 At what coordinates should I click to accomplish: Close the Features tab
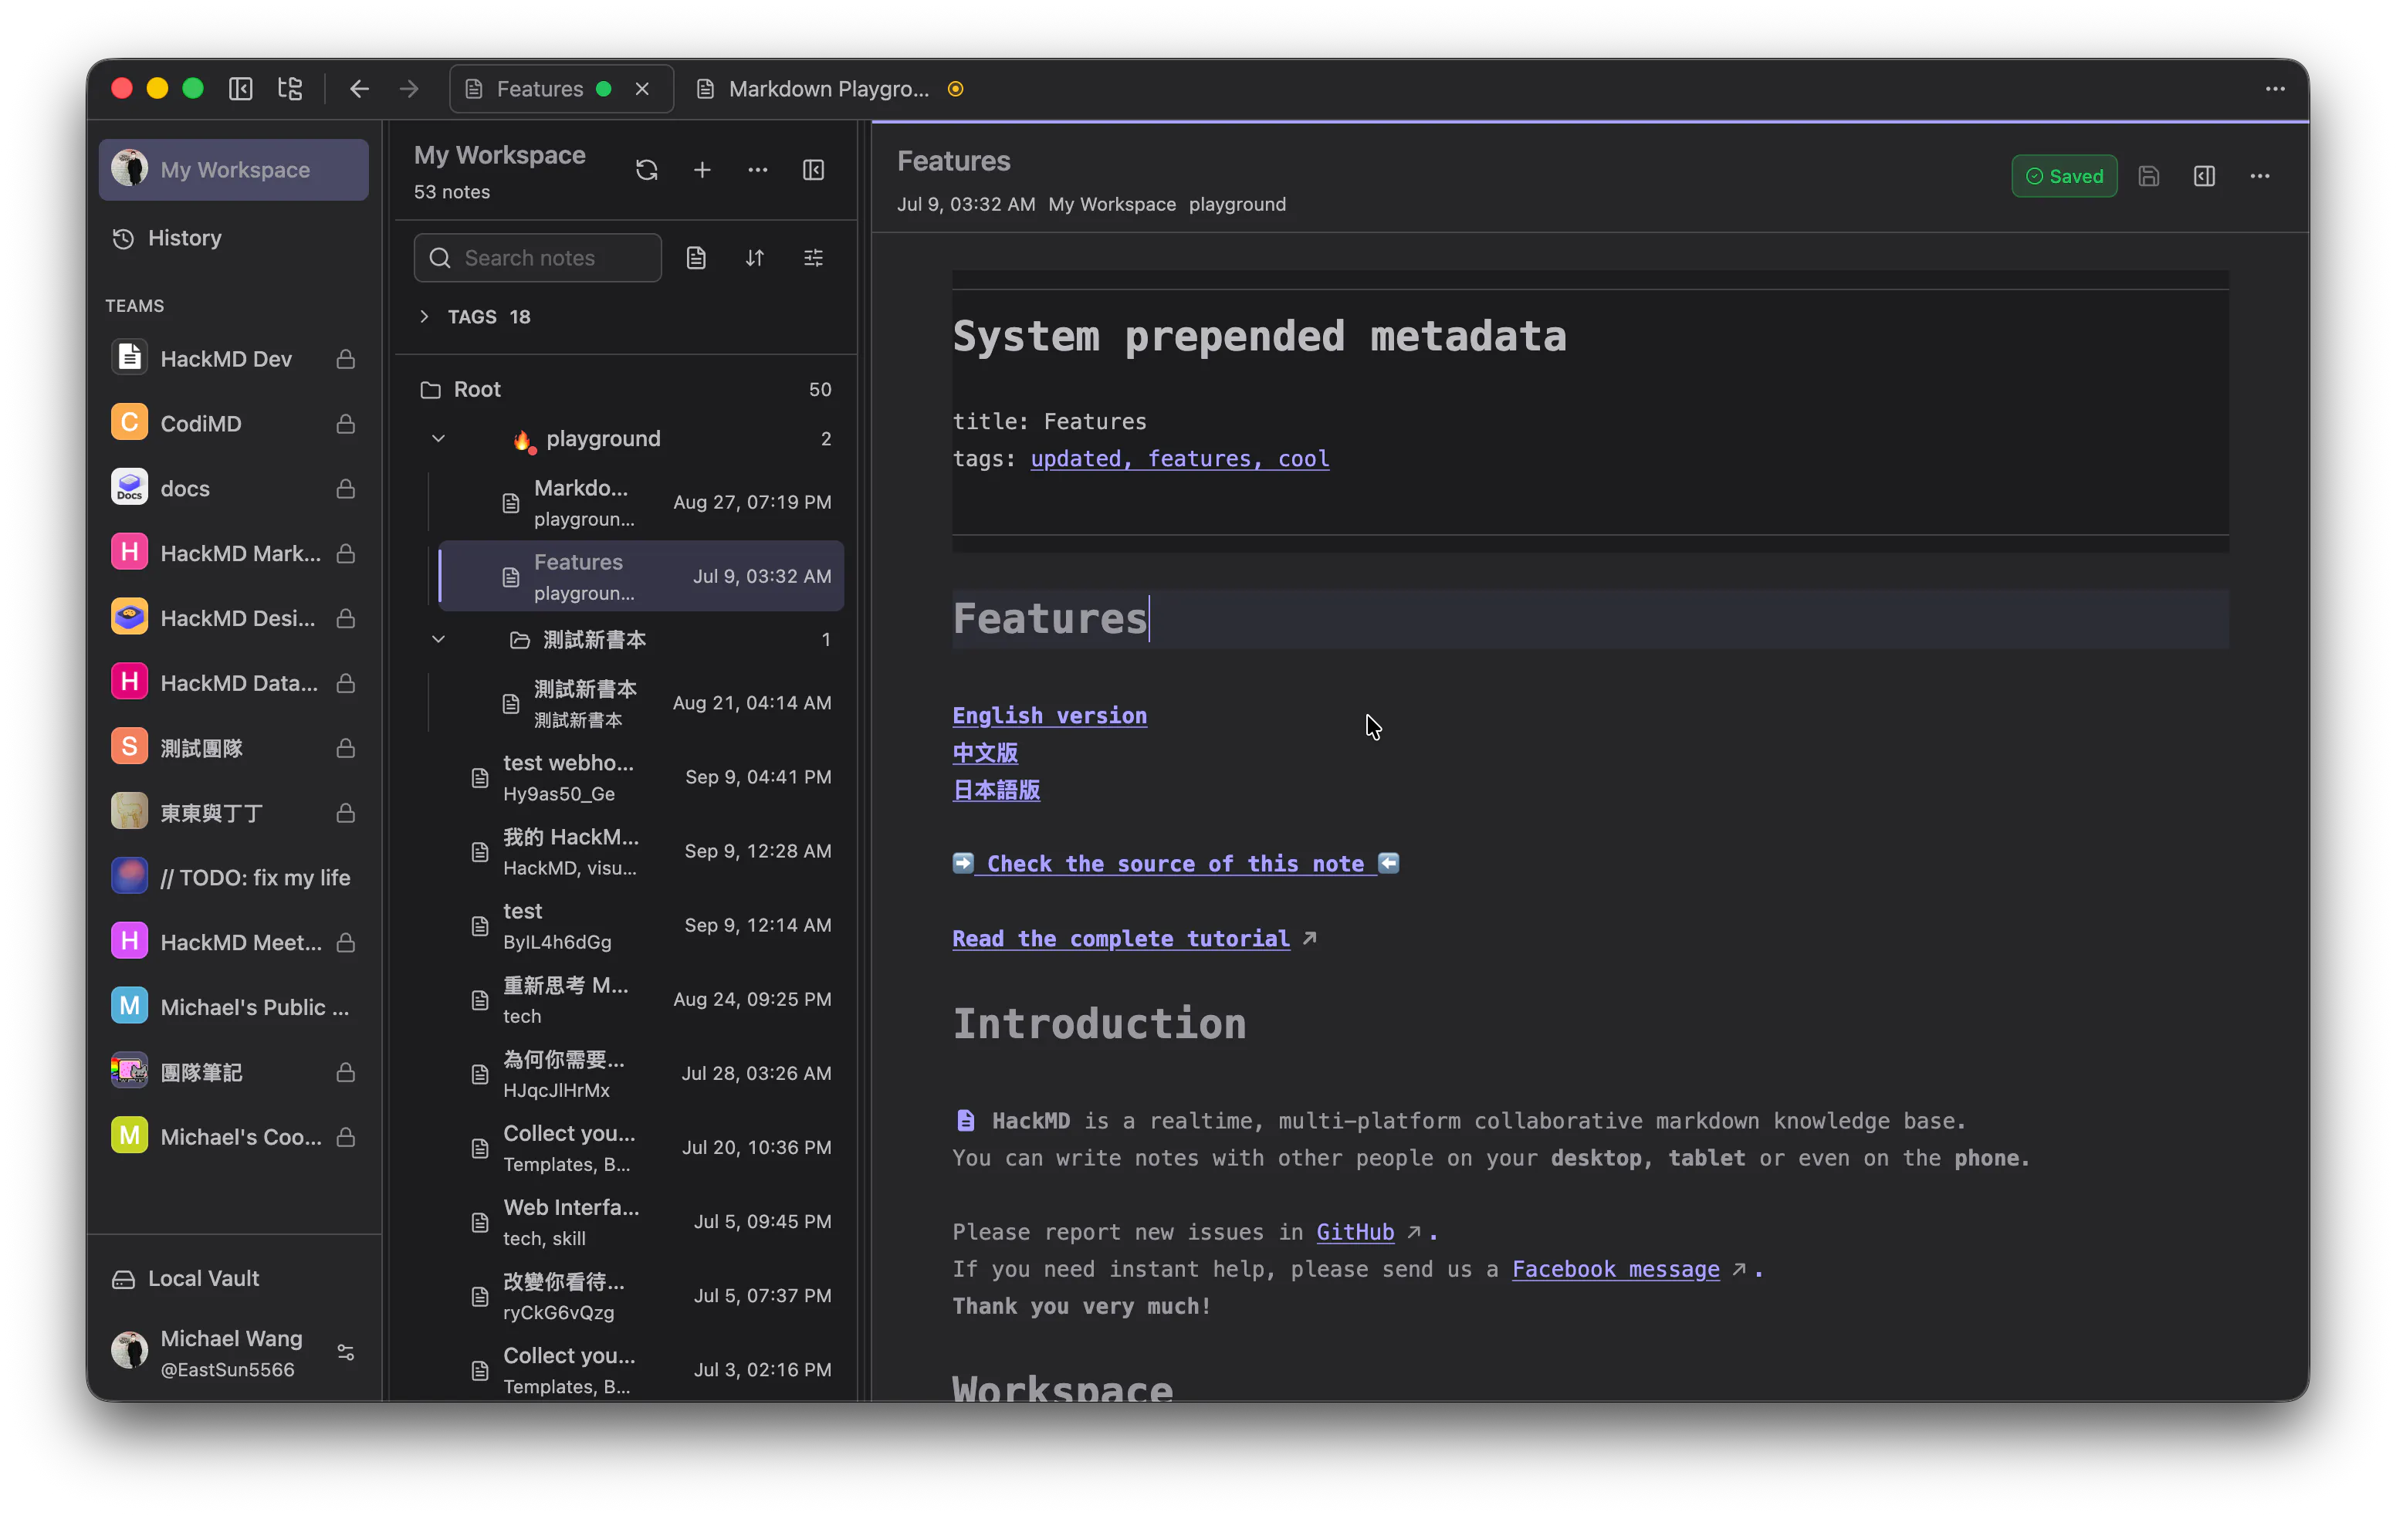[643, 89]
